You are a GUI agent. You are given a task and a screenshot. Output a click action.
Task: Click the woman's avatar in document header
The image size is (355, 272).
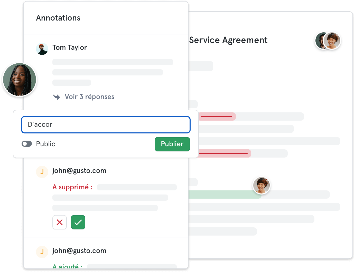pyautogui.click(x=332, y=41)
